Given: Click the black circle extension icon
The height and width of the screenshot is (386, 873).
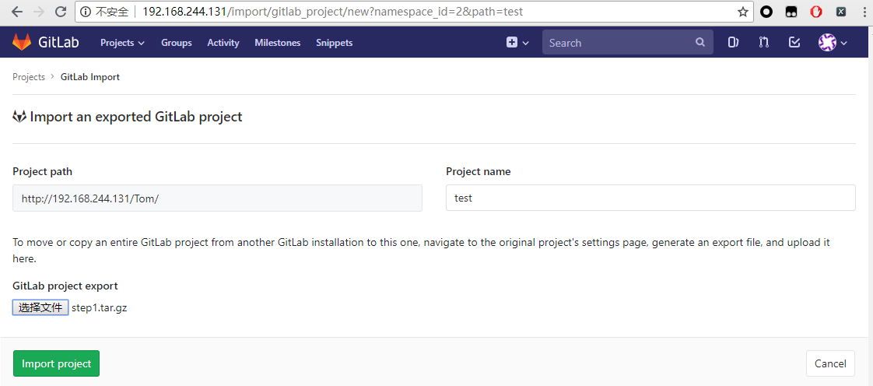Looking at the screenshot, I should pos(766,12).
